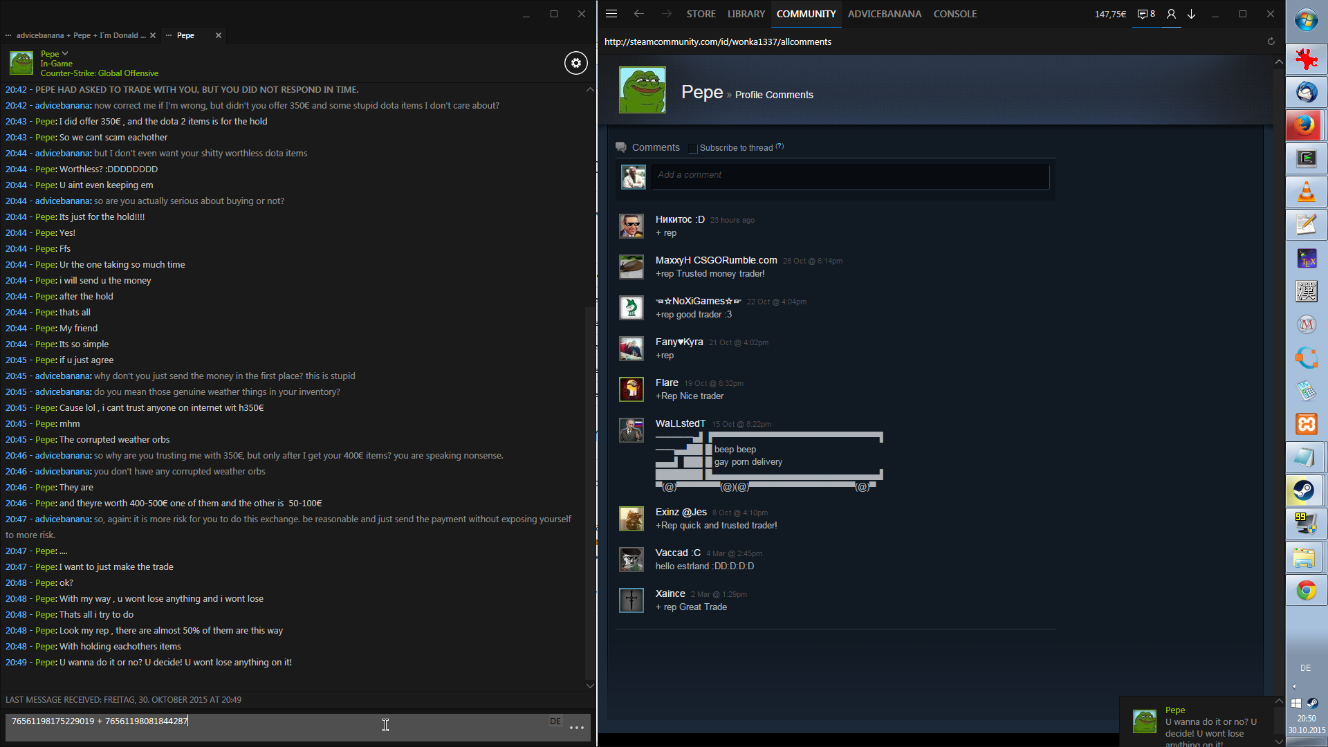This screenshot has height=747, width=1328.
Task: Open the friends list person icon
Action: pos(1171,14)
